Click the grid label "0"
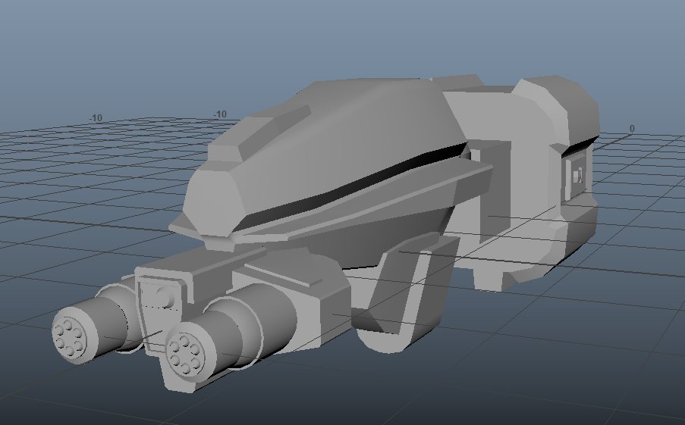The width and height of the screenshot is (685, 425). click(x=632, y=128)
